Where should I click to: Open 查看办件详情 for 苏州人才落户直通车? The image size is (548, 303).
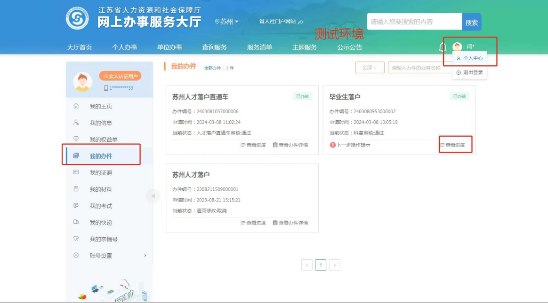(290, 145)
